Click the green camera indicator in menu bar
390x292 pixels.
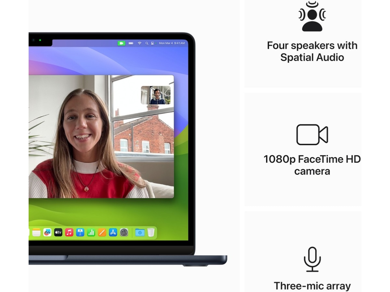coord(121,43)
